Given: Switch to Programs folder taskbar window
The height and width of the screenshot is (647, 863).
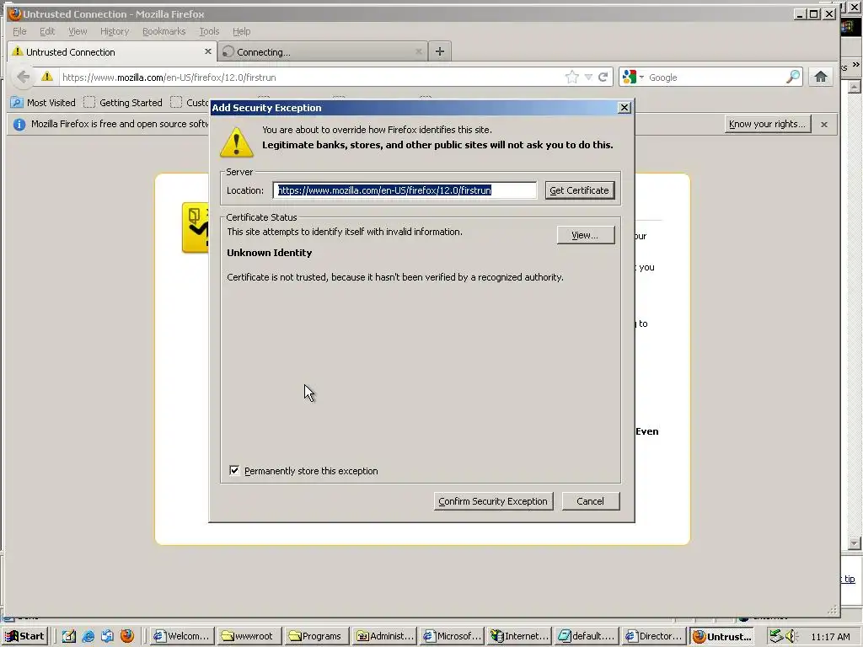Looking at the screenshot, I should pos(317,636).
